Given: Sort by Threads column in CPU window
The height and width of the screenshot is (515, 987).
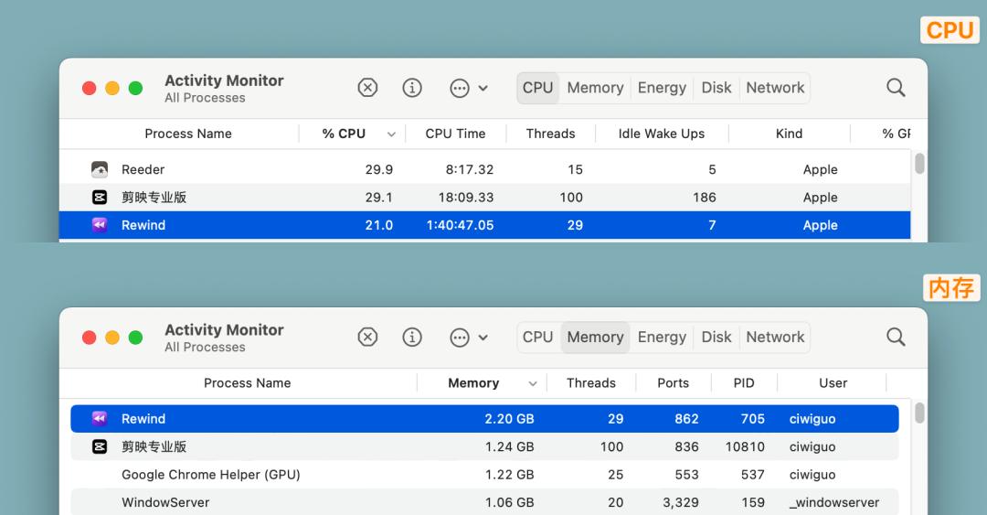Looking at the screenshot, I should pyautogui.click(x=551, y=134).
